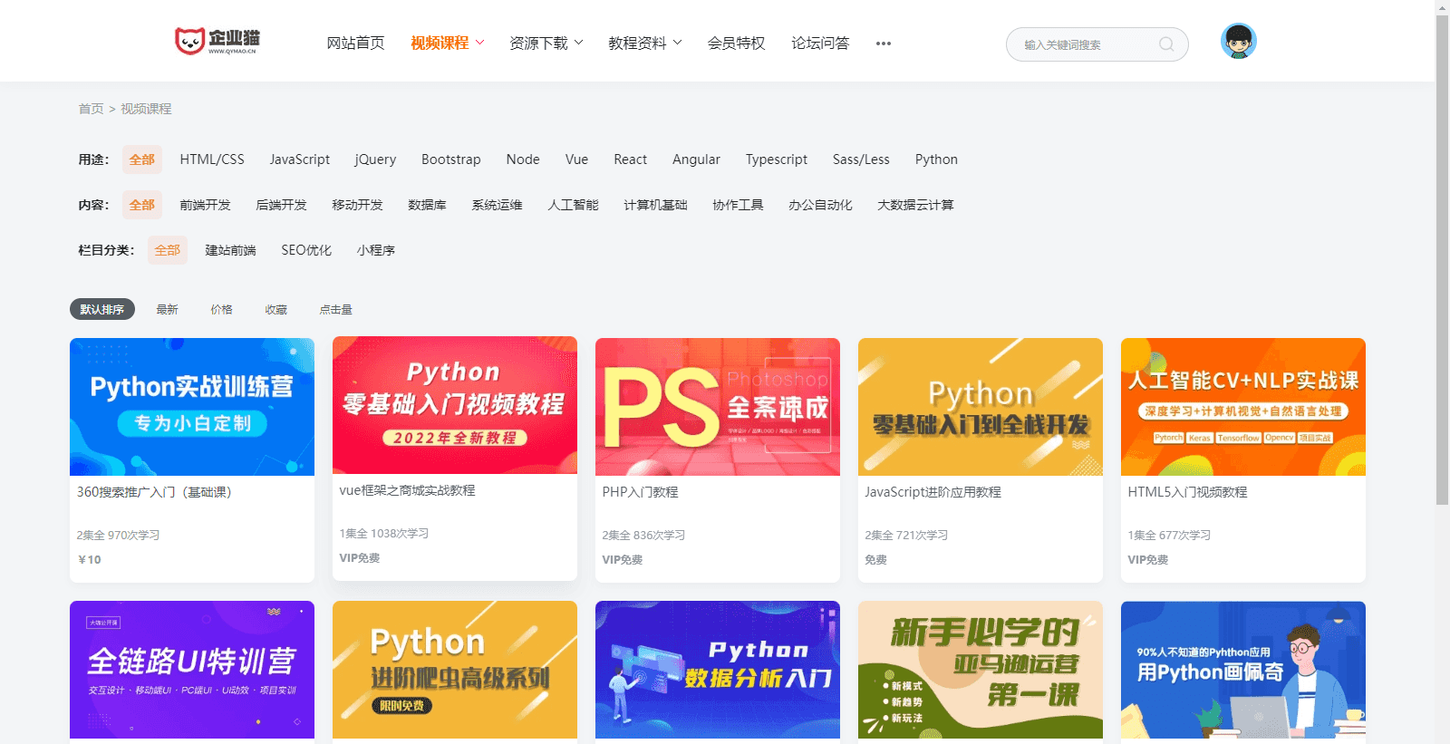The width and height of the screenshot is (1450, 744).
Task: Filter by React
Action: 631,159
